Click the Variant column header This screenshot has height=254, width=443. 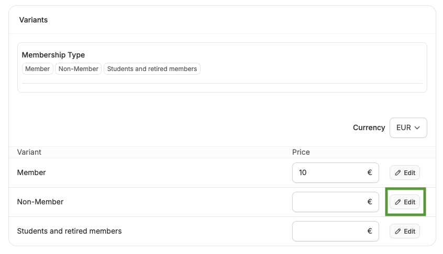click(29, 152)
